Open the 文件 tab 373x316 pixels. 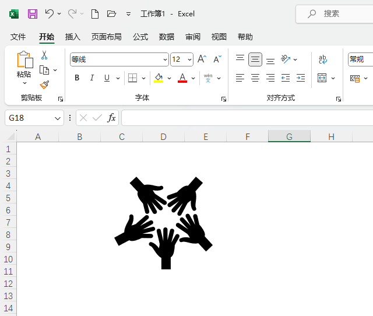pyautogui.click(x=18, y=37)
